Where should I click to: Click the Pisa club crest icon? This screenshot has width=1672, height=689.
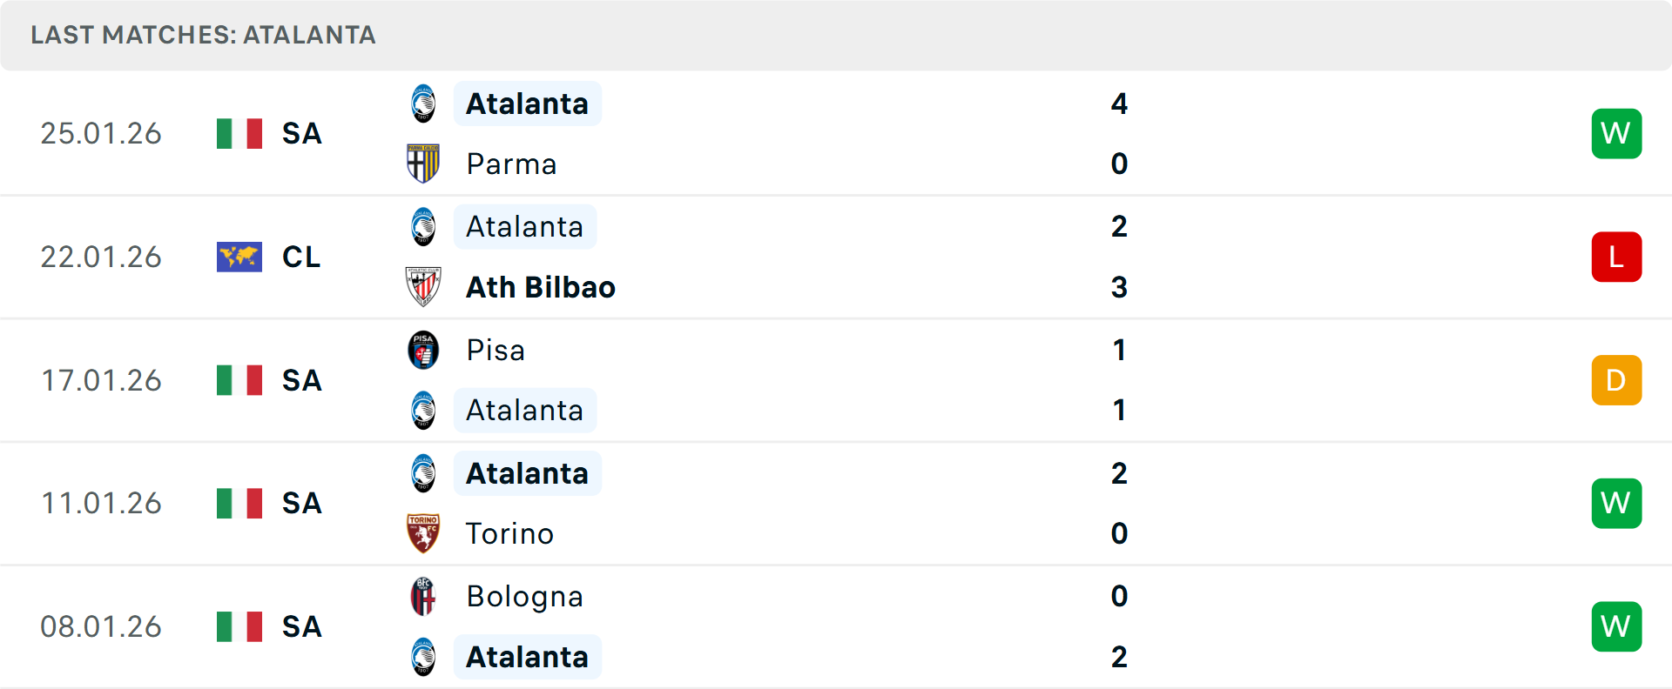[423, 350]
